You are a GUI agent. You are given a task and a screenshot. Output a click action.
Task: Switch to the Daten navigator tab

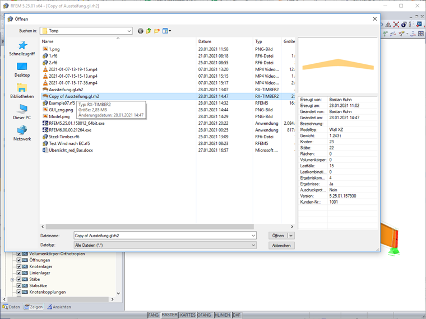click(11, 307)
